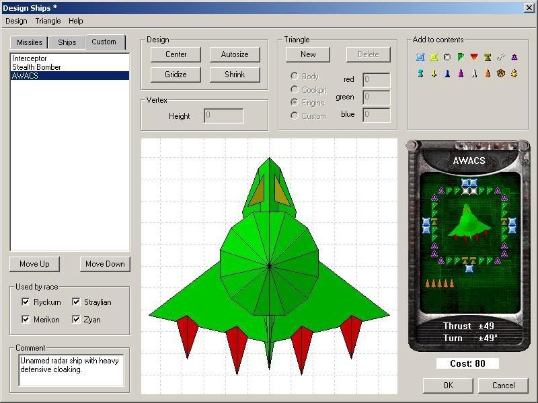Image resolution: width=538 pixels, height=403 pixels.
Task: Select AWACS in the ship list
Action: coord(70,75)
